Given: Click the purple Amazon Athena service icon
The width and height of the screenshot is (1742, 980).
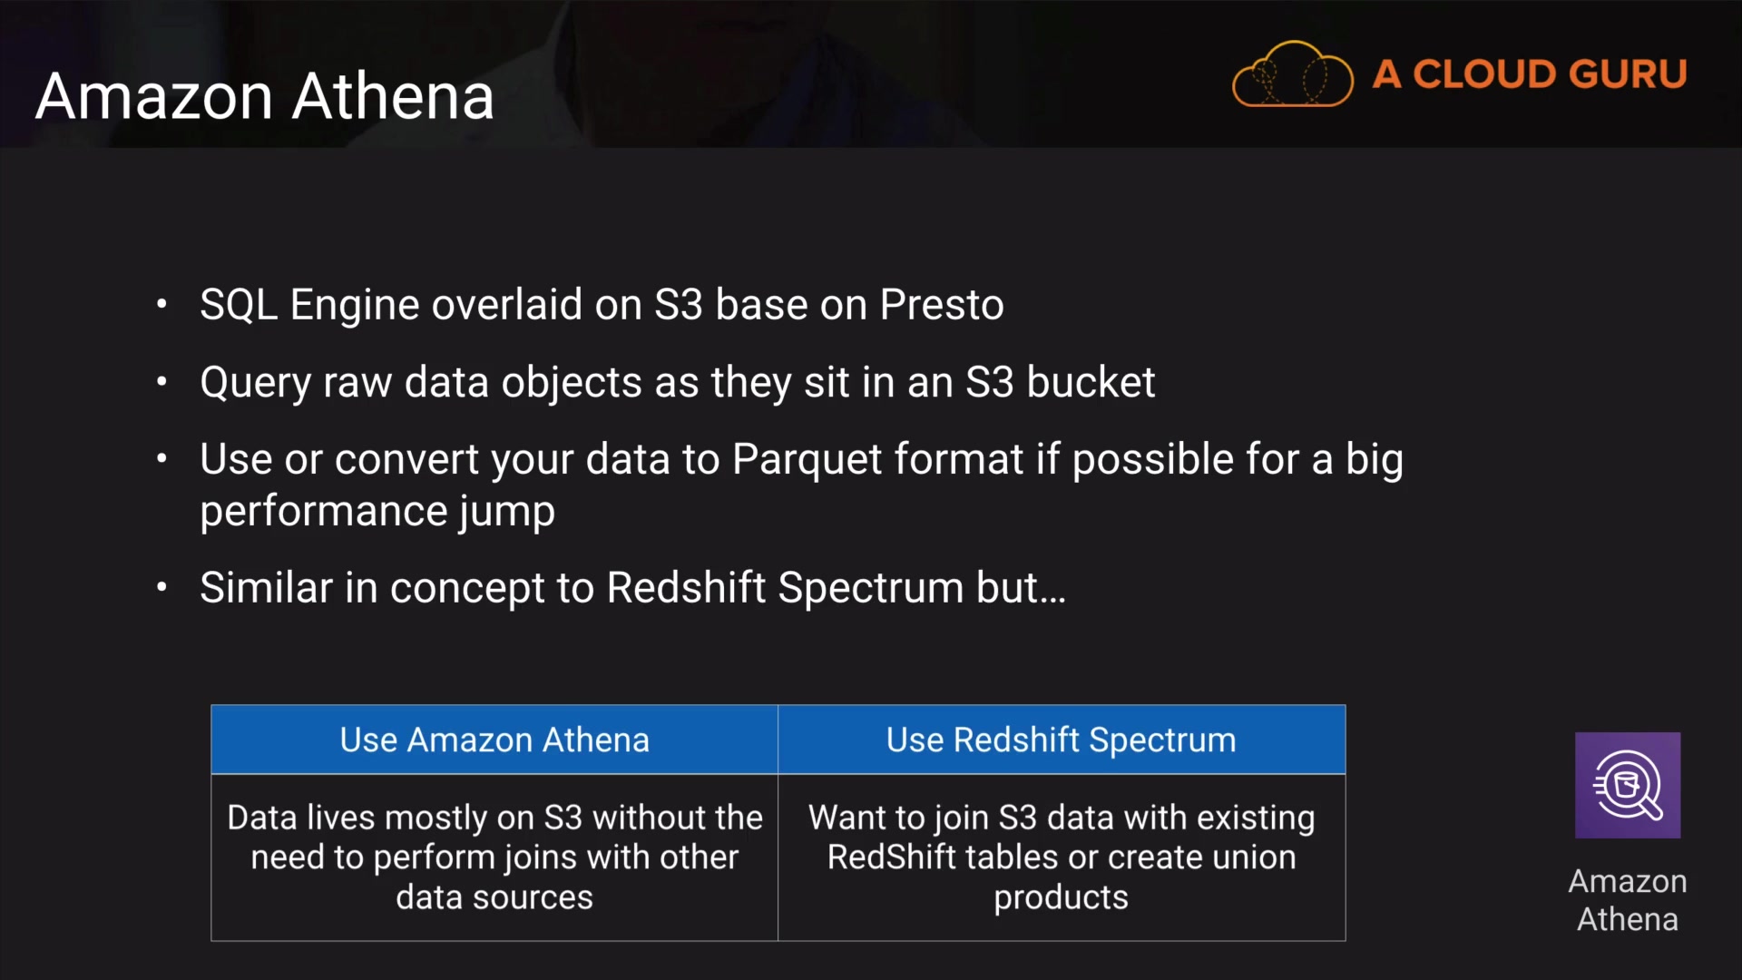Looking at the screenshot, I should pos(1627,785).
